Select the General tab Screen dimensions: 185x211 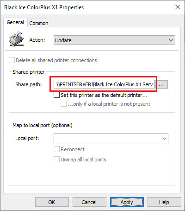15,22
